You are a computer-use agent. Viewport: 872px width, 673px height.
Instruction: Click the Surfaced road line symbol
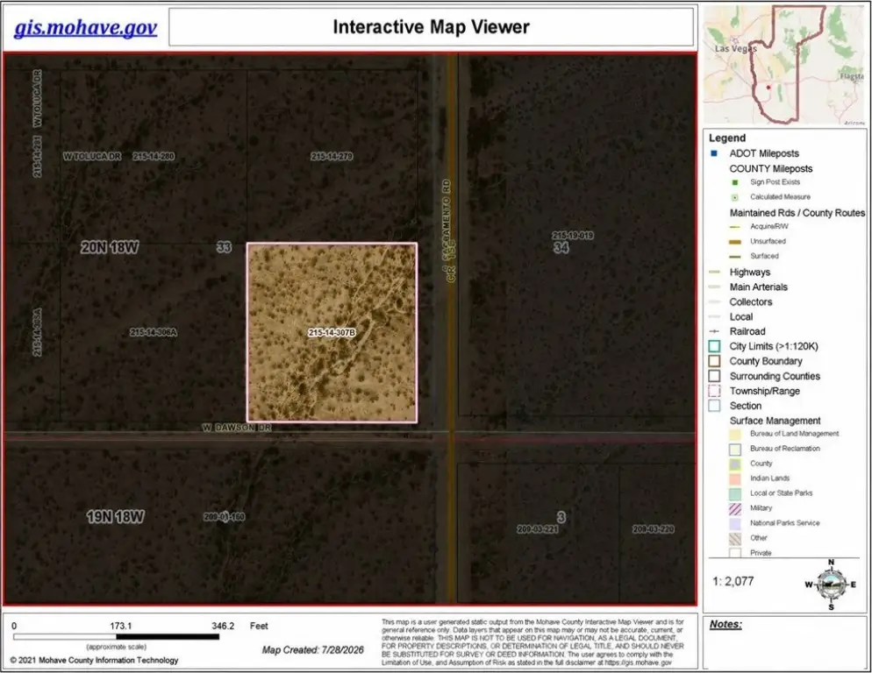(x=734, y=256)
